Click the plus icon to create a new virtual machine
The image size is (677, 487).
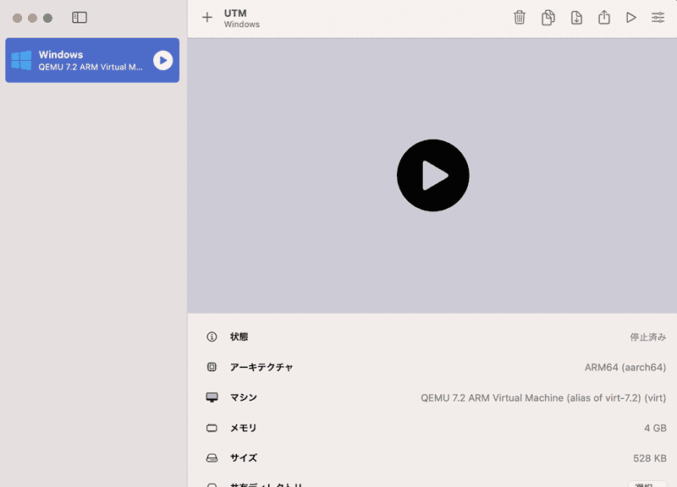tap(207, 17)
